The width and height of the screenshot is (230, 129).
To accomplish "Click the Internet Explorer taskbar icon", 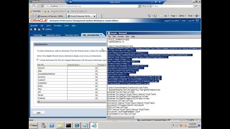I will 77,125.
